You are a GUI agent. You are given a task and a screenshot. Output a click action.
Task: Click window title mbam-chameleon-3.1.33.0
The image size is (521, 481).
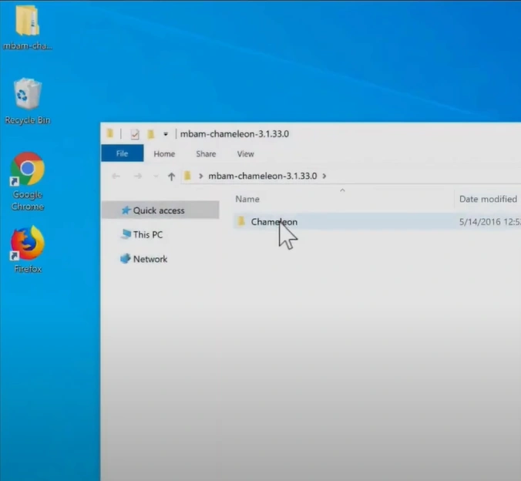[234, 133]
